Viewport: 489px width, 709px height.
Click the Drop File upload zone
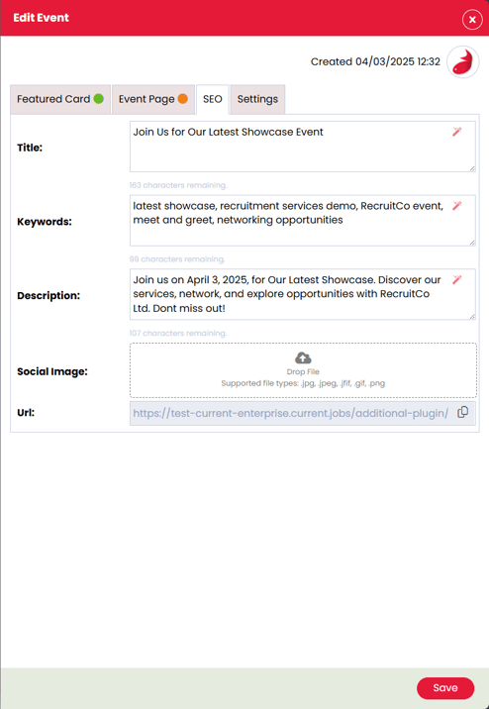[x=303, y=370]
